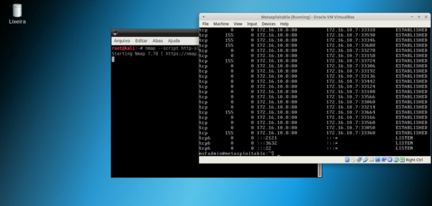Expand the Devices menu
432x206 pixels.
click(x=268, y=24)
